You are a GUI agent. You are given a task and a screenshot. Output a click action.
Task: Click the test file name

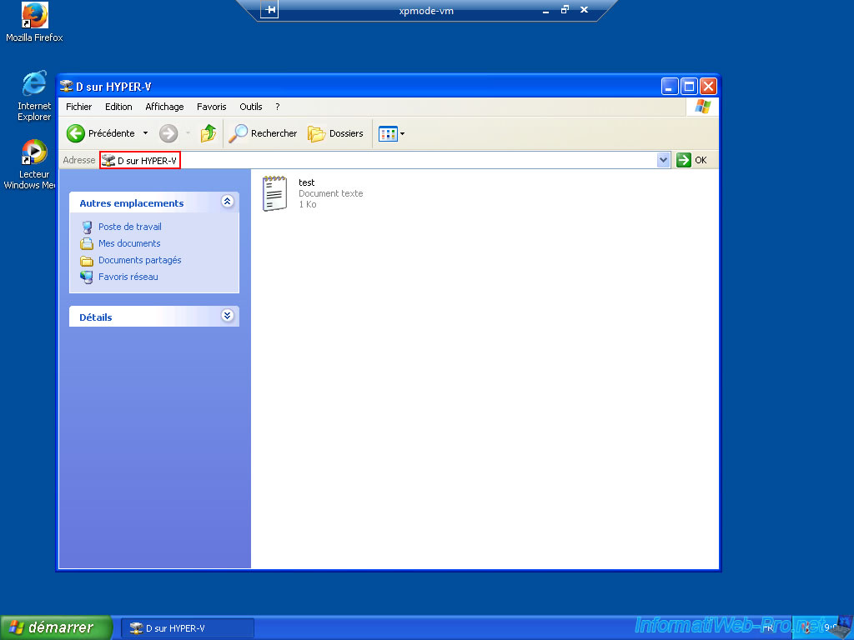[x=307, y=182]
